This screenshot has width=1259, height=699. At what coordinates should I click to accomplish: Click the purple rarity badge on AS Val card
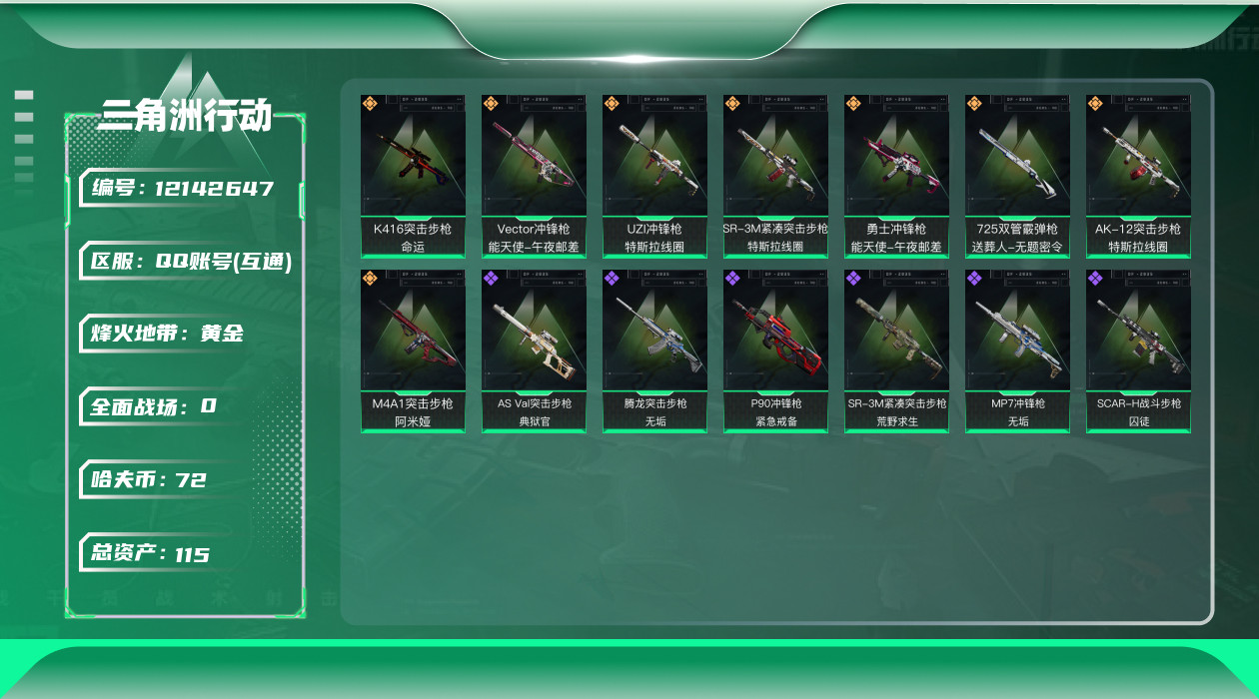pos(491,278)
